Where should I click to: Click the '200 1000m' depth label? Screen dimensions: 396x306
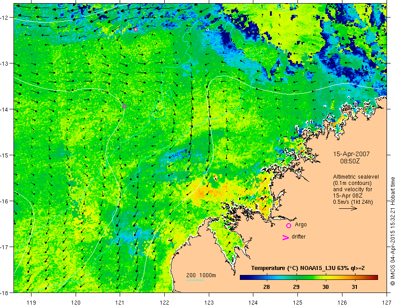click(x=201, y=275)
